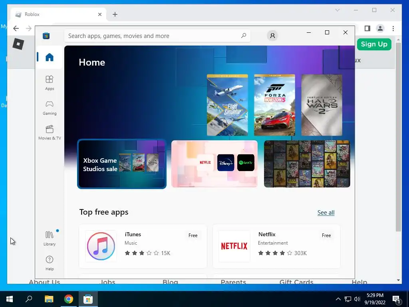Open Help in the Store sidebar
Viewport: 409px width, 307px height.
49,263
